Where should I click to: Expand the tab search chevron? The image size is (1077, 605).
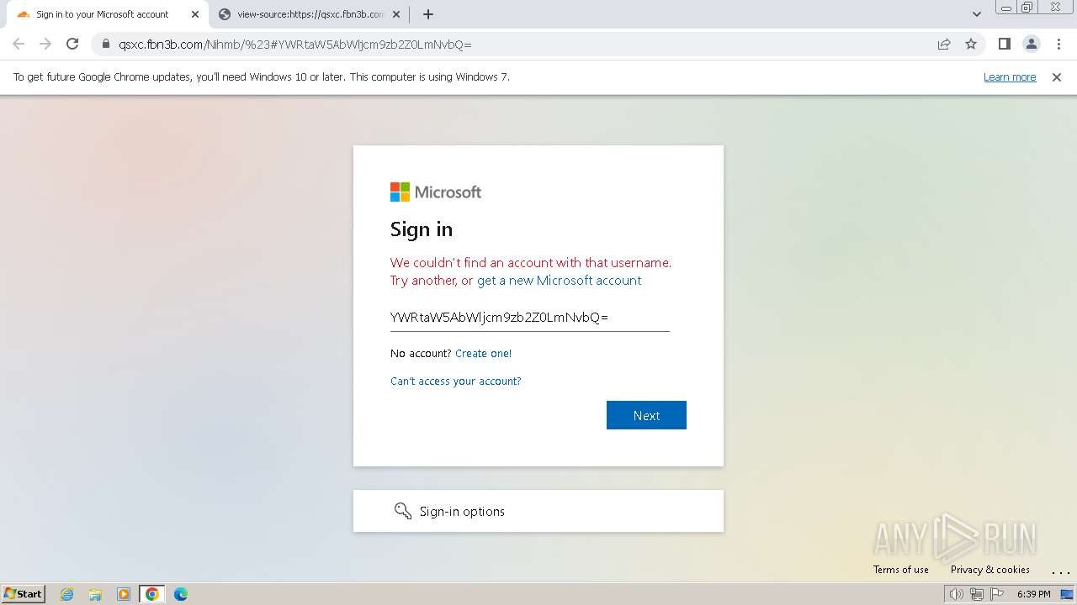(x=977, y=14)
